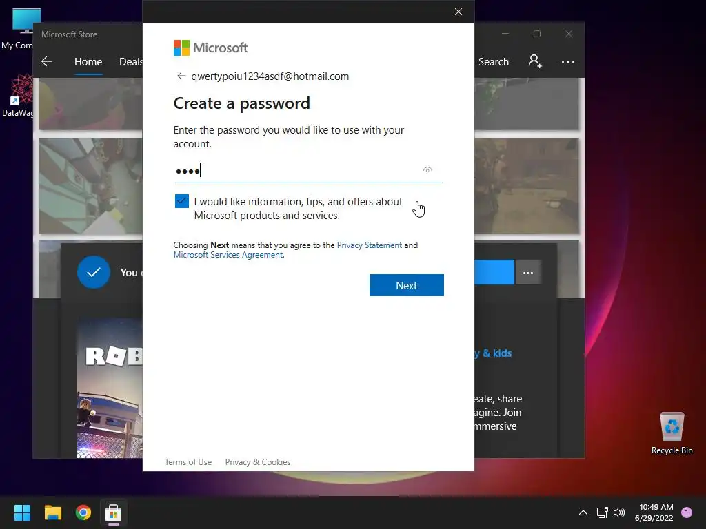Select the Deals tab in Microsoft Store
Viewport: 706px width, 529px height.
tap(130, 61)
